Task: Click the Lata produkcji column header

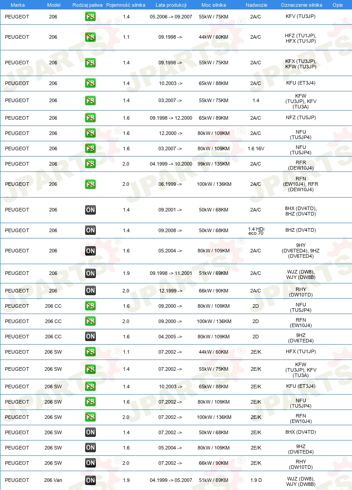Action: click(171, 5)
